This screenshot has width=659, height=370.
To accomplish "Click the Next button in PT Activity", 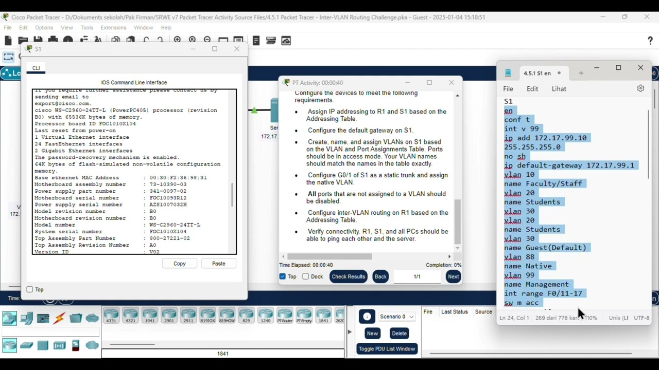I will point(453,276).
